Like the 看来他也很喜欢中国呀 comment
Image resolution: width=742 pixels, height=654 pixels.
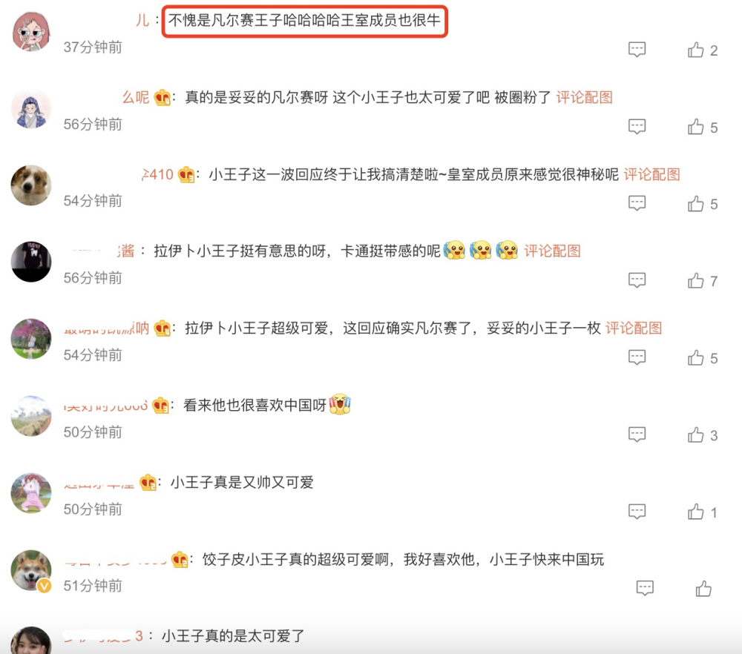[x=696, y=435]
